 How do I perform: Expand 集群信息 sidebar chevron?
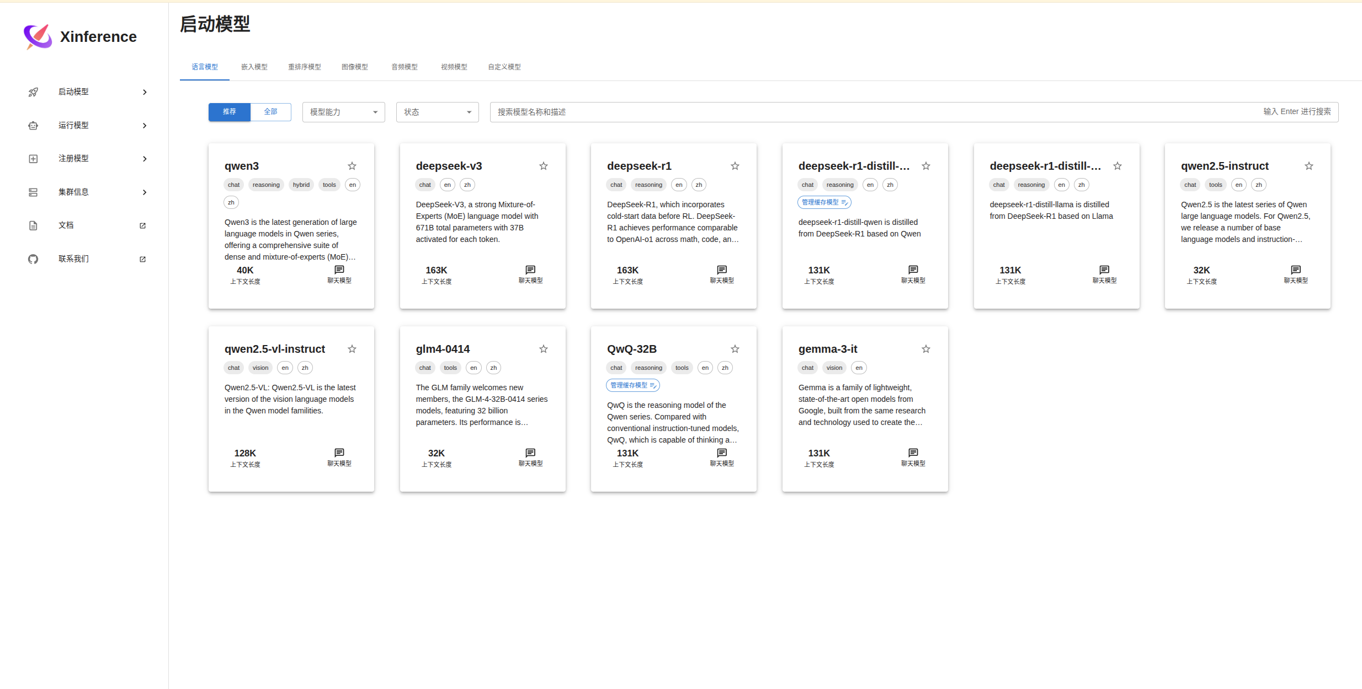[x=145, y=192]
